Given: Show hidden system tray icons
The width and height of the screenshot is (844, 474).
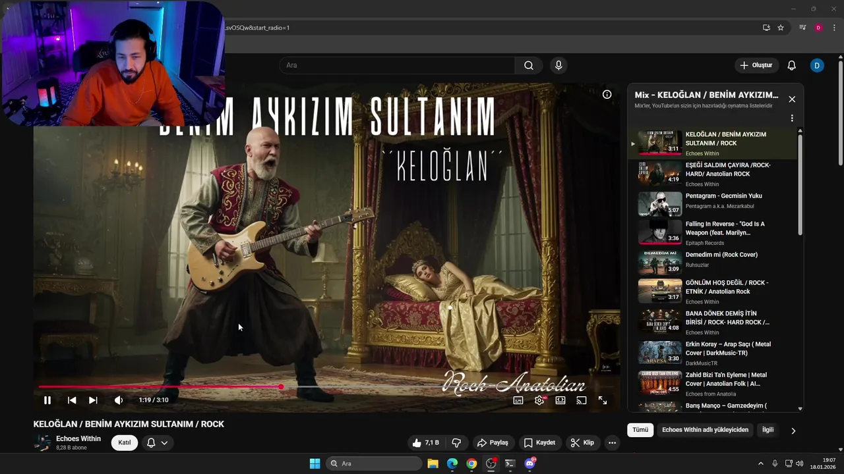Looking at the screenshot, I should (760, 463).
